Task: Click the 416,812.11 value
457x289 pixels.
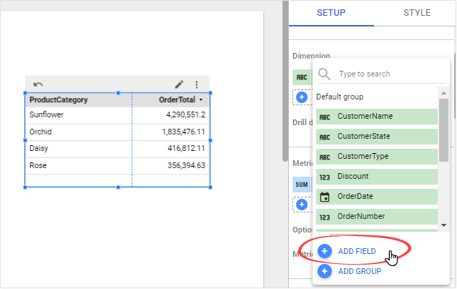Action: pos(186,149)
